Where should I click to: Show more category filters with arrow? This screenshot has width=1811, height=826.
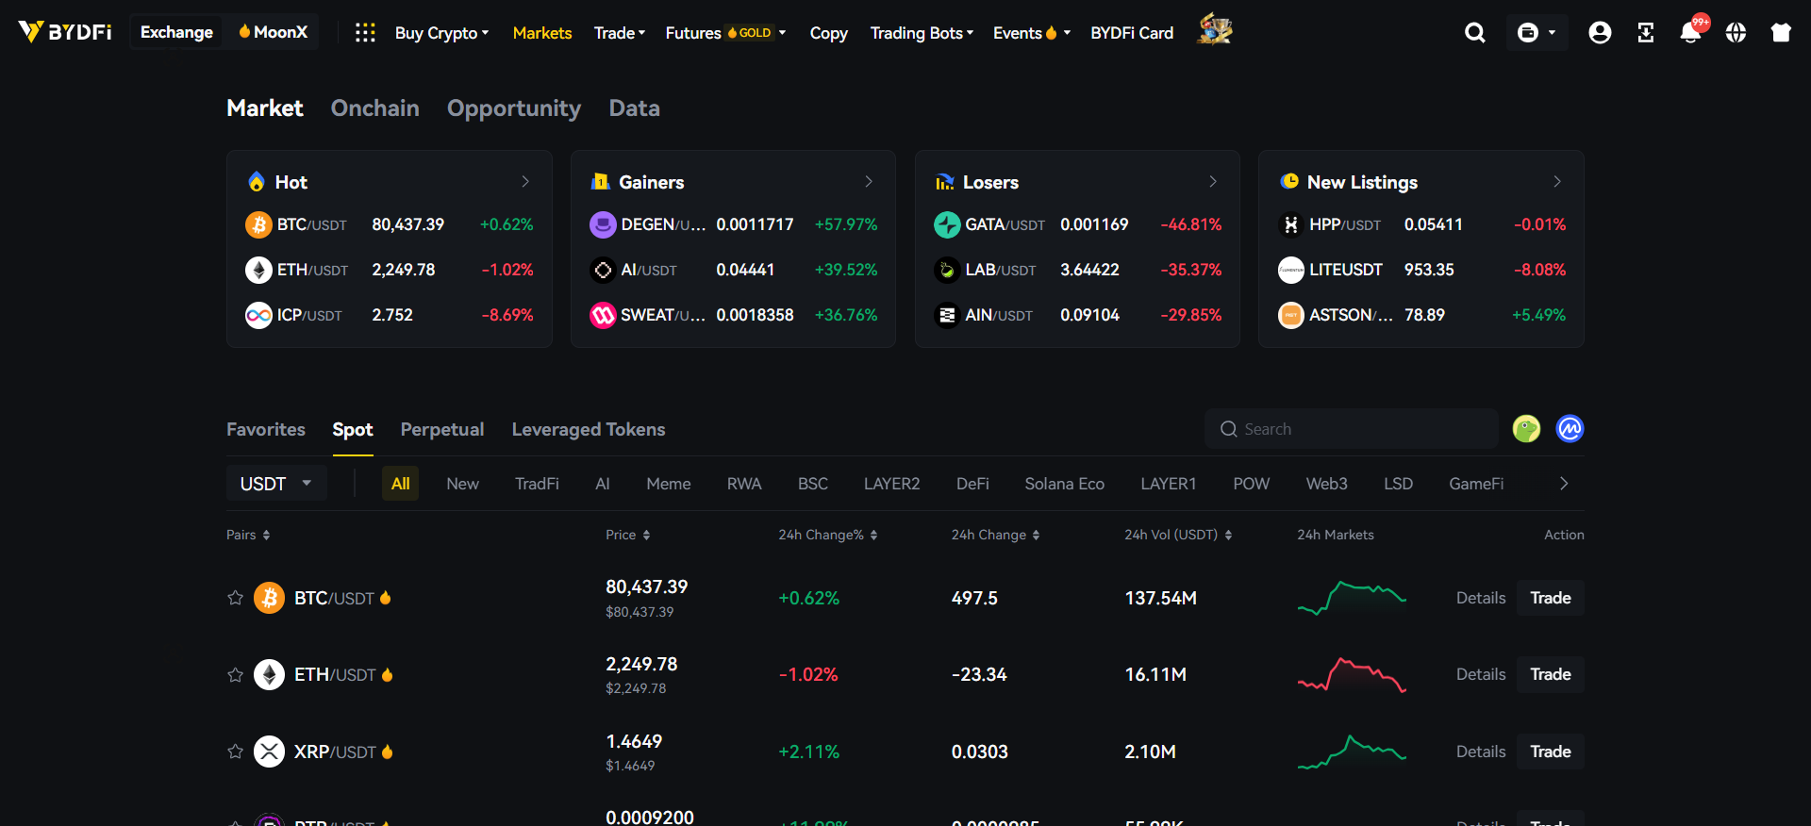point(1564,484)
